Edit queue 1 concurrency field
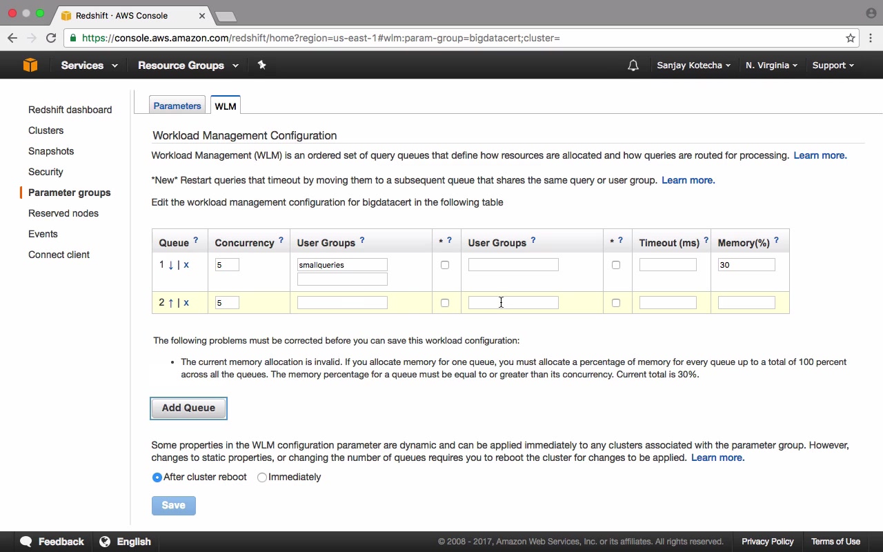The width and height of the screenshot is (883, 552). 227,265
